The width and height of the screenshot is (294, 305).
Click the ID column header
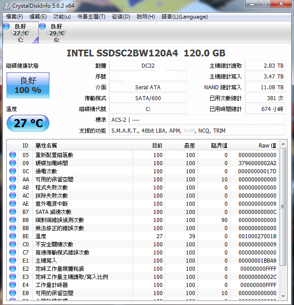pos(25,145)
